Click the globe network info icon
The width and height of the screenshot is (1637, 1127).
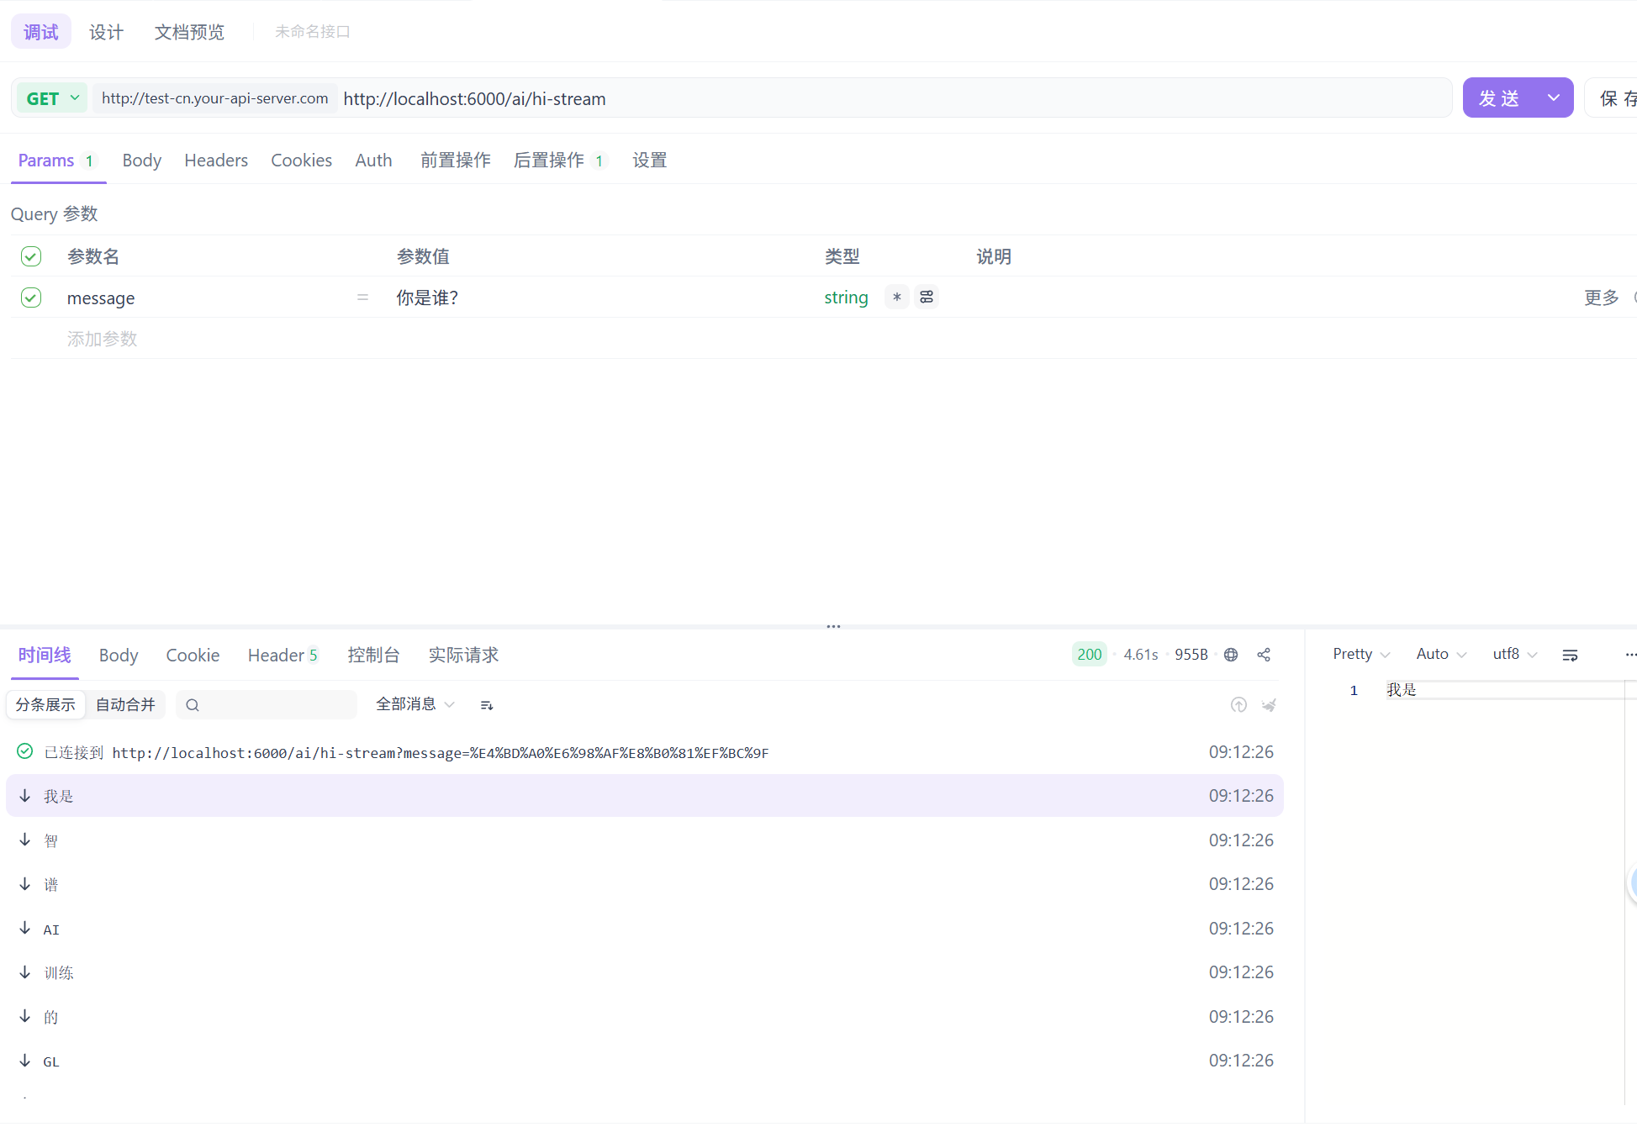pyautogui.click(x=1231, y=655)
